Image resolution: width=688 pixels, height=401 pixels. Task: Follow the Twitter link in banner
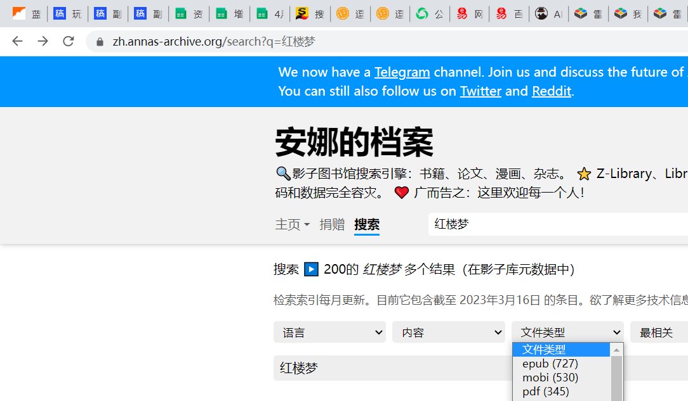pyautogui.click(x=480, y=91)
